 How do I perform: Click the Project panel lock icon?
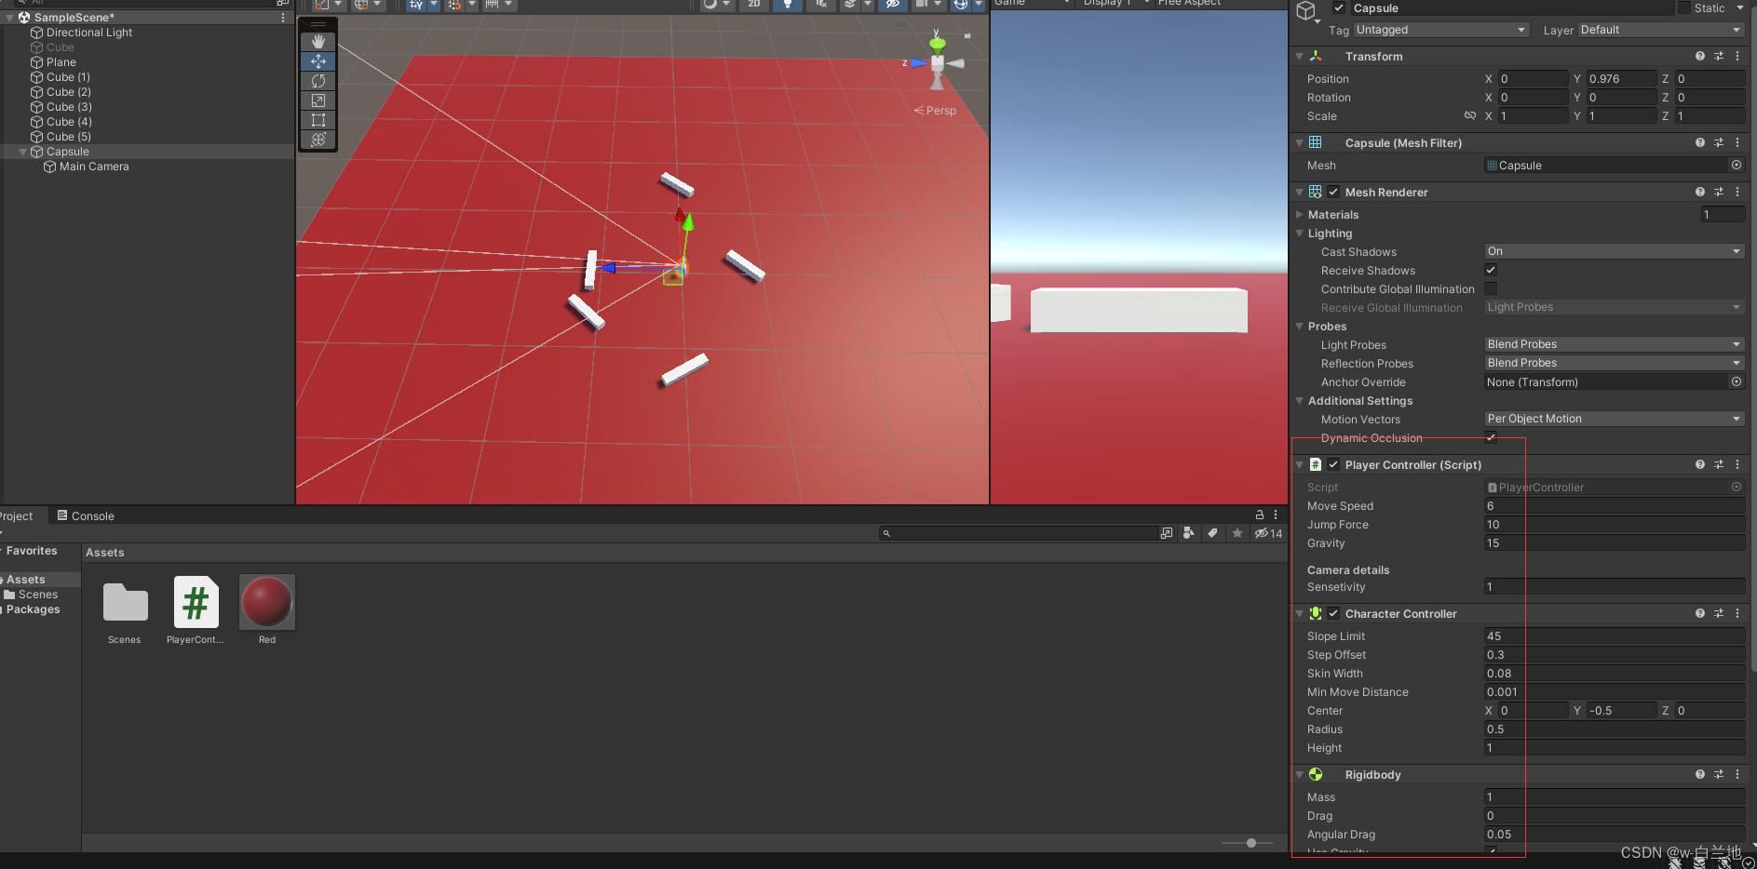(1259, 515)
